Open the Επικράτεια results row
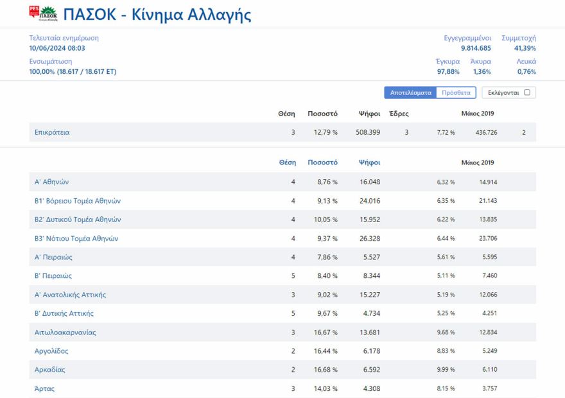Screen dimensions: 565x398 coord(51,132)
